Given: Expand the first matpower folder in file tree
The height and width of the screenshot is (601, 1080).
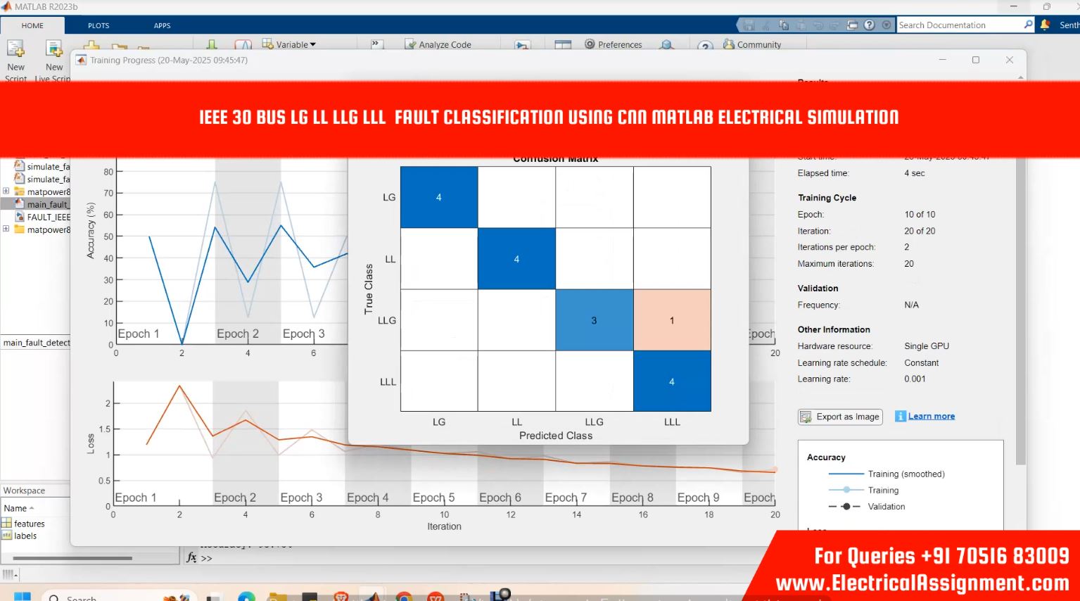Looking at the screenshot, I should click(x=6, y=191).
